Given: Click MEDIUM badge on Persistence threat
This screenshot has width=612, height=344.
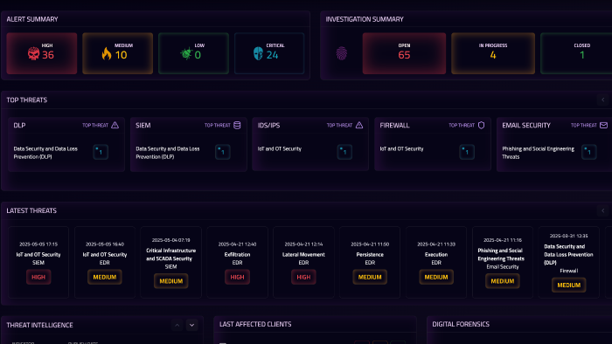Looking at the screenshot, I should click(370, 277).
